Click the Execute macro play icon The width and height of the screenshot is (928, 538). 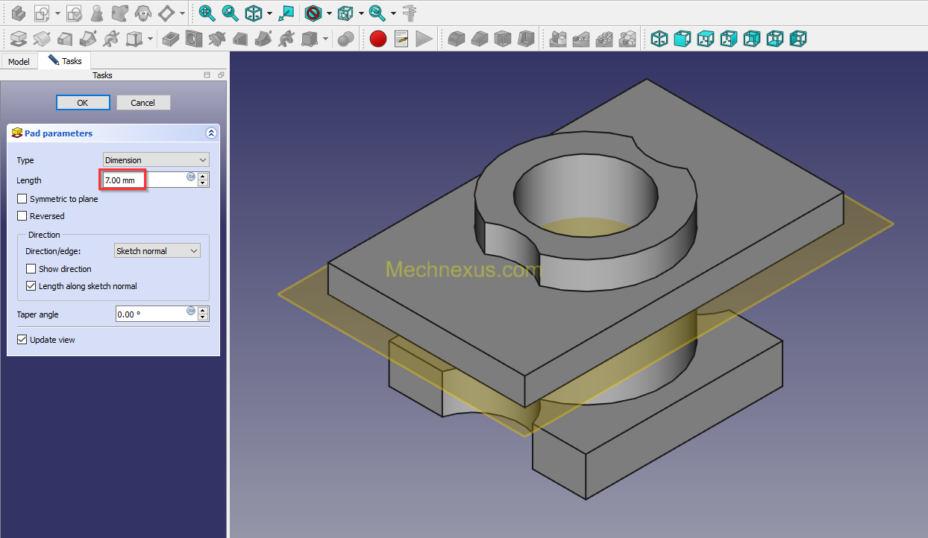[424, 38]
